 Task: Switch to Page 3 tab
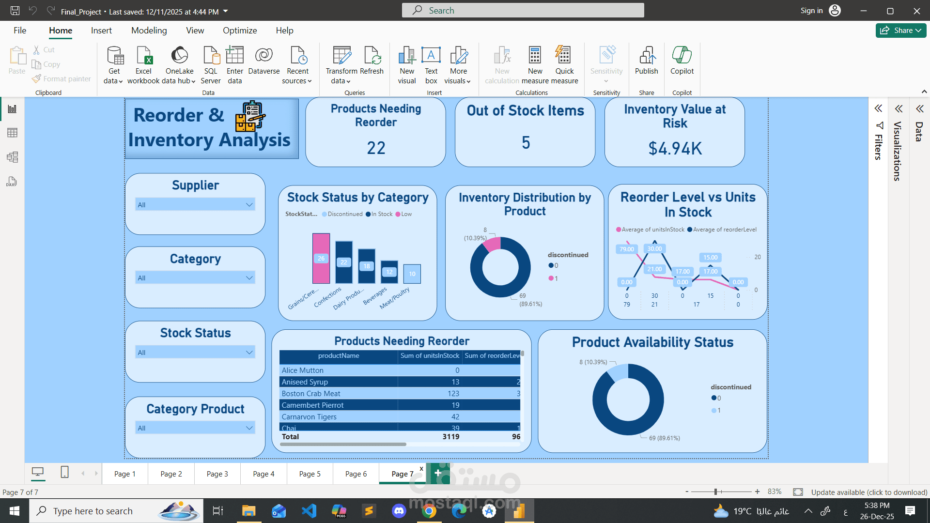pos(217,474)
